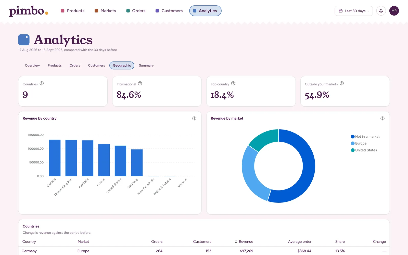The height and width of the screenshot is (255, 408).
Task: Click the Australia bar in revenue chart
Action: click(87, 158)
